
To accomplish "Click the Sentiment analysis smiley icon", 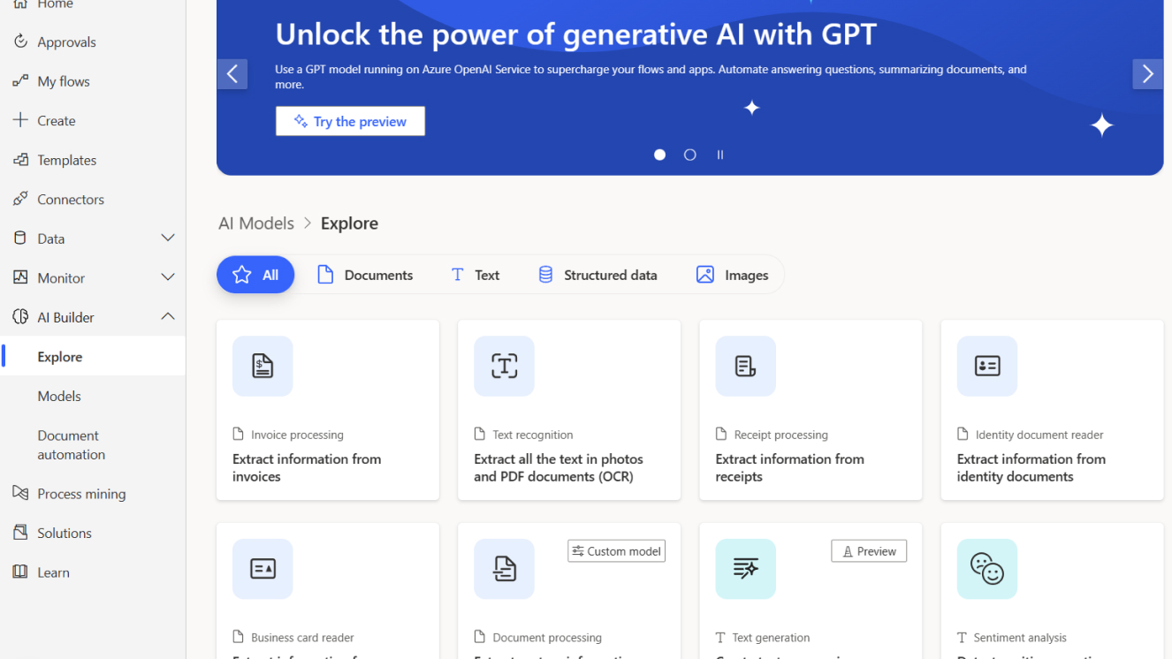I will pyautogui.click(x=986, y=569).
